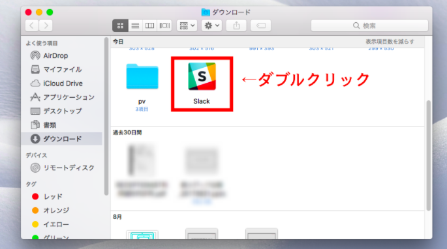Screen dimensions: 447x249
Task: Select the teal thumbnail in 8月
Action: tap(142, 235)
